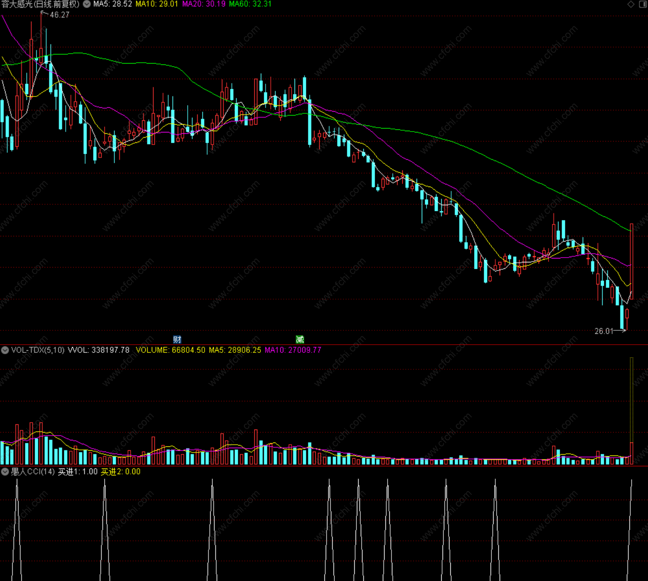Click the volume MA5: 28906.25 value
The height and width of the screenshot is (581, 648).
pos(235,350)
